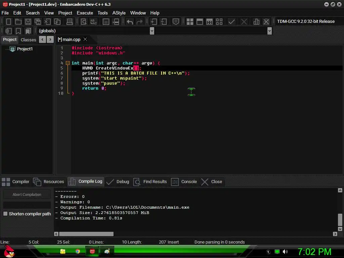Open the (globals) scope dropdown
The image size is (344, 258).
152,31
